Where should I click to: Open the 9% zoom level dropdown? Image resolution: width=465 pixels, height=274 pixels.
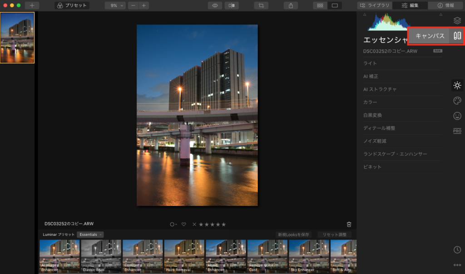(x=115, y=5)
